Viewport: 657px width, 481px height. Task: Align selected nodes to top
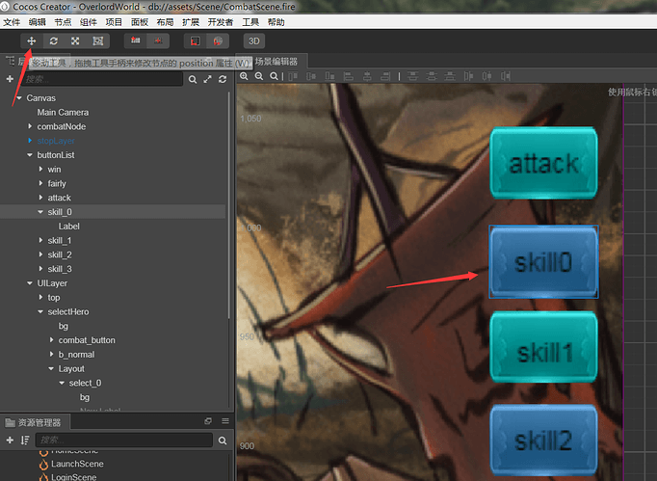(x=293, y=76)
